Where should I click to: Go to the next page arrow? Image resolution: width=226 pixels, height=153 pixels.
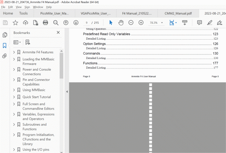76,23
